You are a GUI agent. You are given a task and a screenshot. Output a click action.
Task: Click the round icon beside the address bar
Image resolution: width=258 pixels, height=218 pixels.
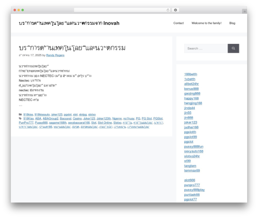[x=175, y=10]
